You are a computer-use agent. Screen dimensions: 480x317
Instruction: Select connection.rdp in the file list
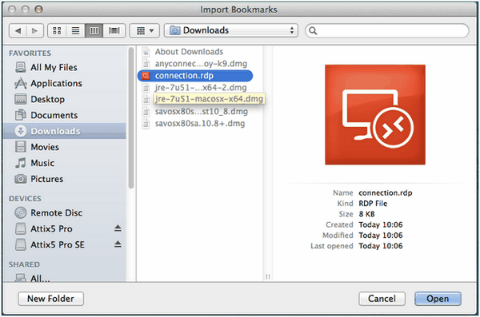pyautogui.click(x=195, y=76)
